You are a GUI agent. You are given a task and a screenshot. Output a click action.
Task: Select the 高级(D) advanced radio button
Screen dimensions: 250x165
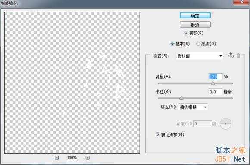tap(198, 43)
